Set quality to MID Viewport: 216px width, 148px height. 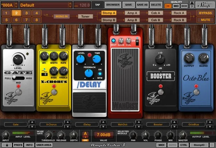click(x=176, y=6)
